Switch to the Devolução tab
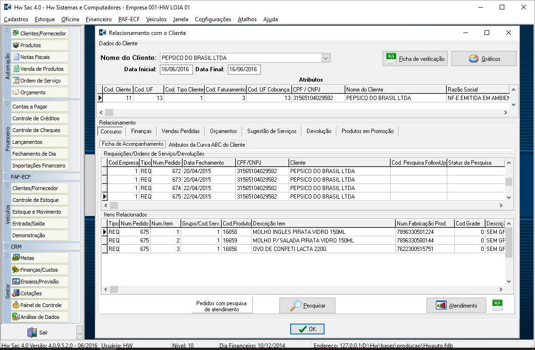This screenshot has height=350, width=535. pos(319,131)
